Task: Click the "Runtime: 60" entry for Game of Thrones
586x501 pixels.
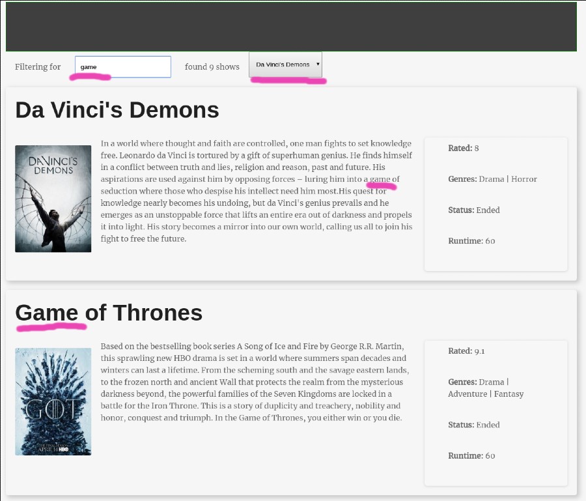Action: 471,455
